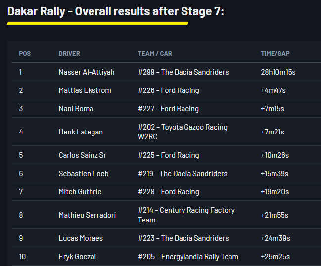Viewport: 321px width, 266px height.
Task: Click the Dakar Rally results heading
Action: [x=116, y=11]
